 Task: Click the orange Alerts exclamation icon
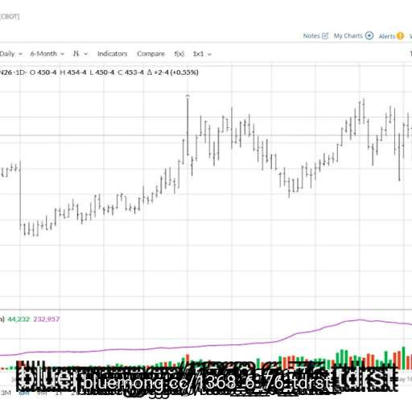click(x=400, y=36)
